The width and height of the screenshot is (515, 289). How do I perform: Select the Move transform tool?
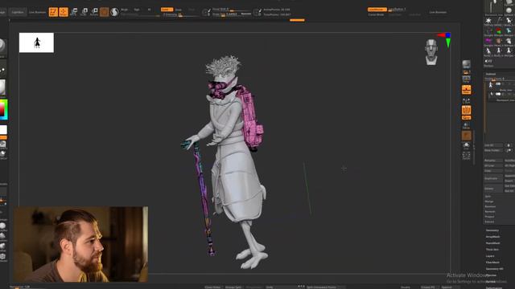pos(74,12)
